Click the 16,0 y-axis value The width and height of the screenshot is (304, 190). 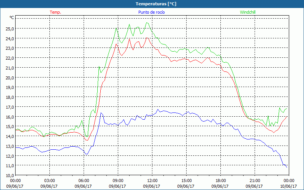tap(10, 117)
